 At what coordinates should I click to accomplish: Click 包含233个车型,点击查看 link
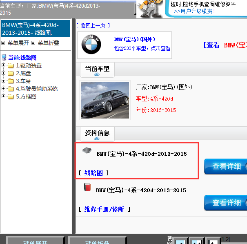142,48
